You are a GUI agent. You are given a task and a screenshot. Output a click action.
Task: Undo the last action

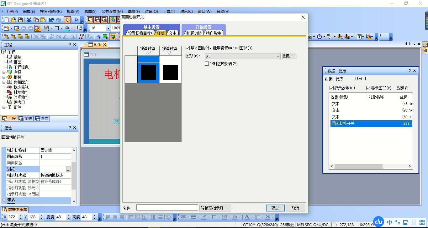(52, 20)
